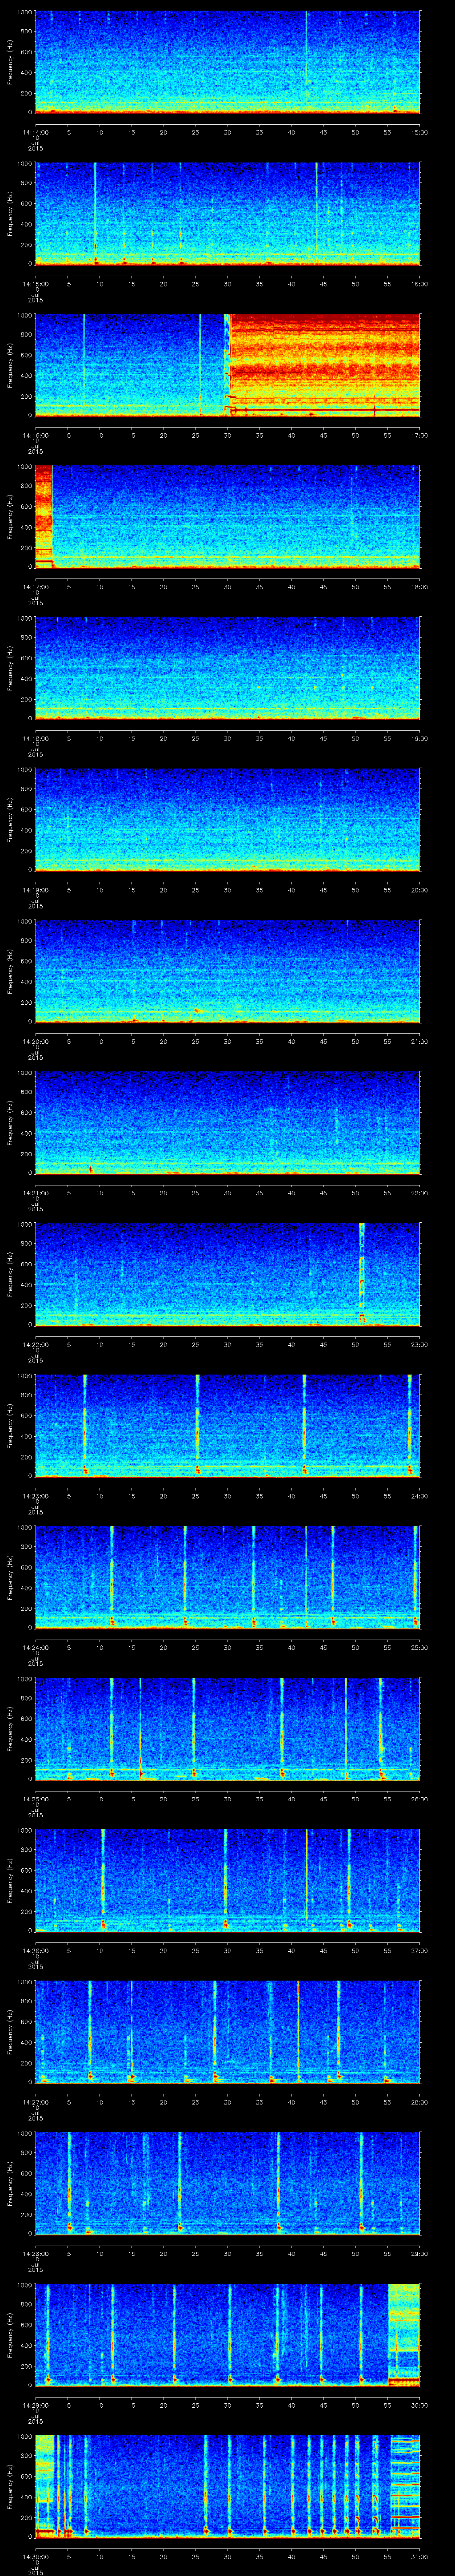The height and width of the screenshot is (2576, 455).
Task: Click the 20:00 end time label
Action: 419,890
